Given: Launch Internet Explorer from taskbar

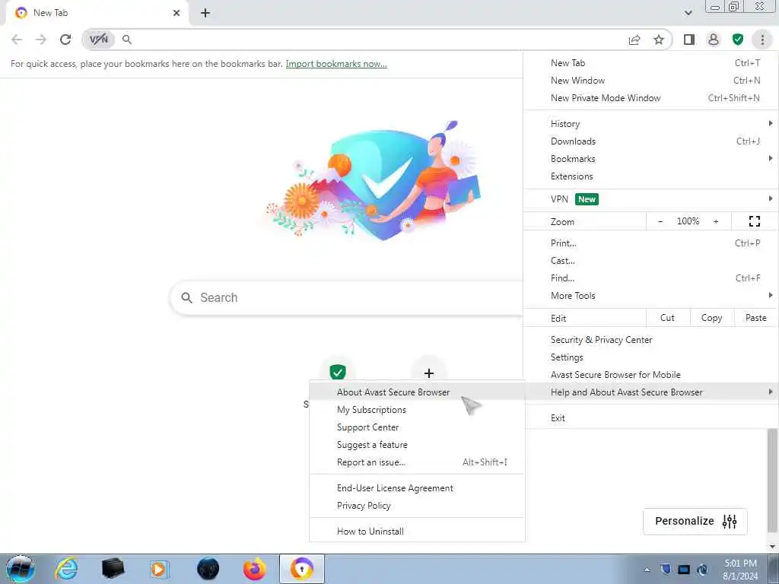Looking at the screenshot, I should coord(66,569).
